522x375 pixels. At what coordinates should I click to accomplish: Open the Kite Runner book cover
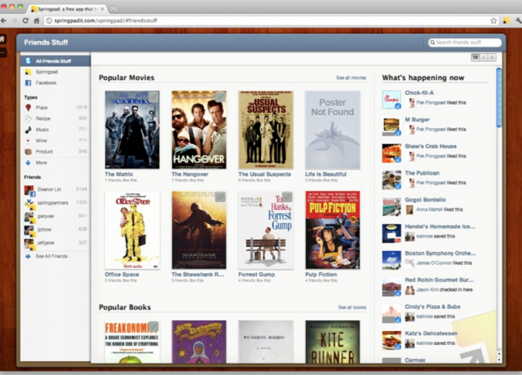333,342
